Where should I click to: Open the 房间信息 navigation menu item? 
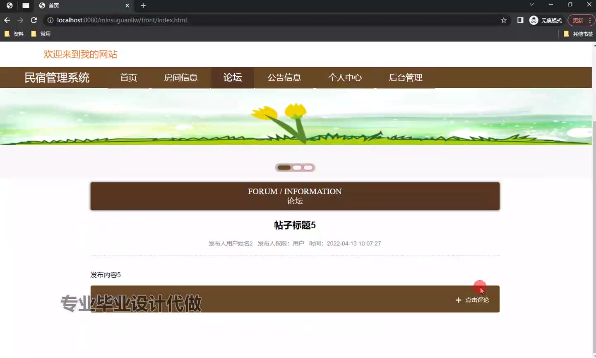[x=181, y=77]
